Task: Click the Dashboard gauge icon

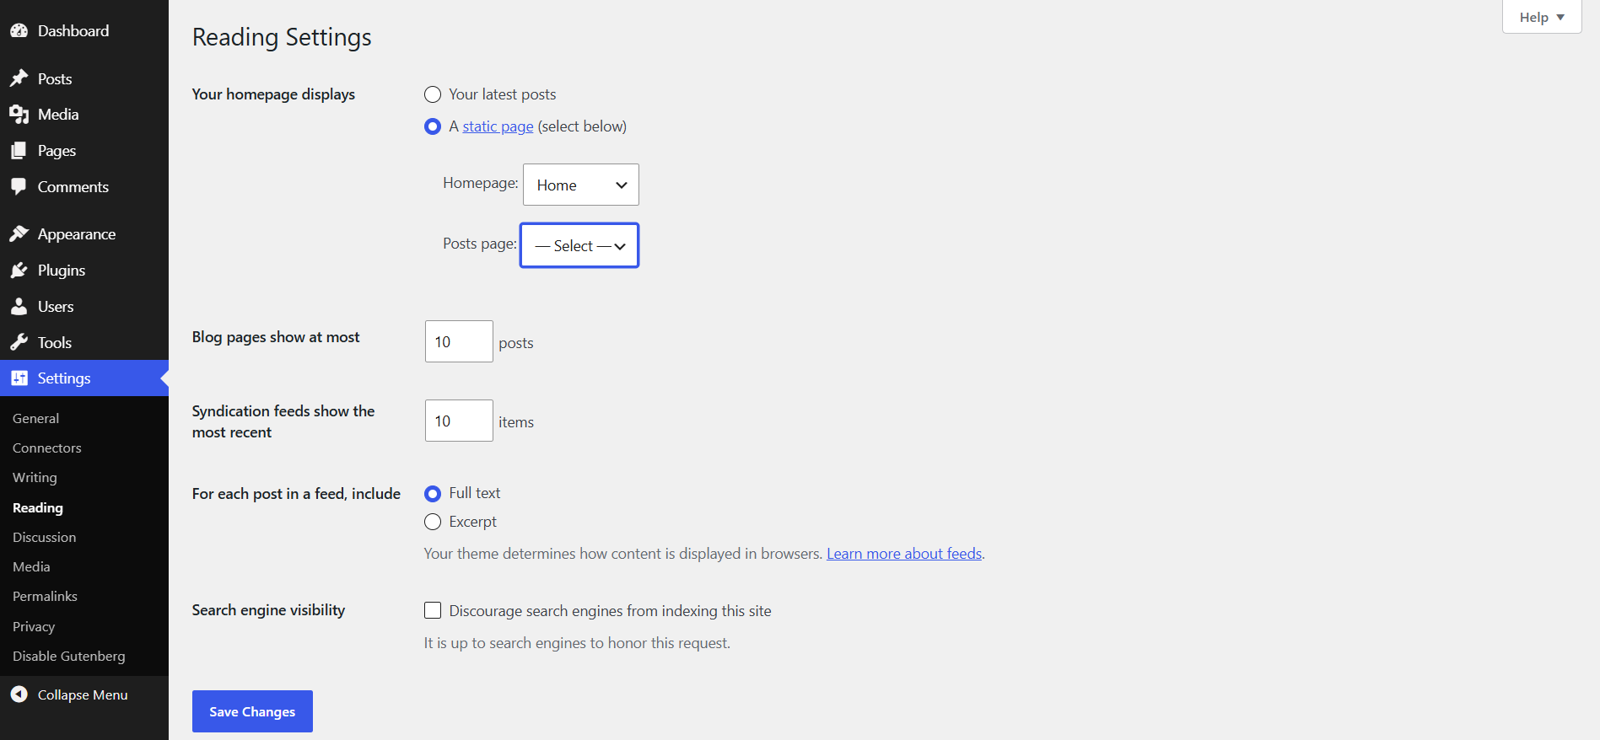Action: pyautogui.click(x=19, y=31)
